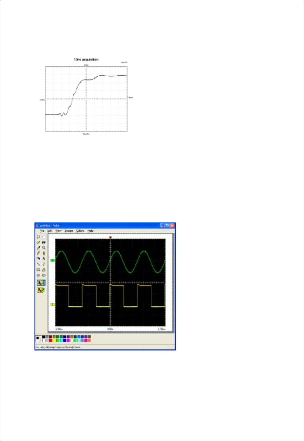The height and width of the screenshot is (441, 304).
Task: Pick the white swatch in the palette
Action: [x=43, y=340]
